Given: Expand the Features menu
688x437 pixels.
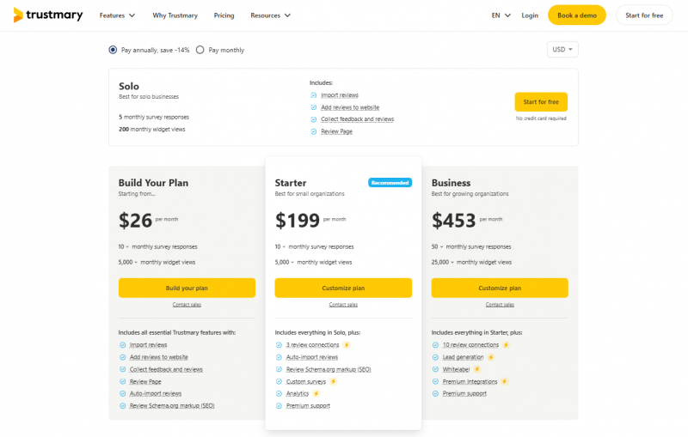Looking at the screenshot, I should (117, 15).
